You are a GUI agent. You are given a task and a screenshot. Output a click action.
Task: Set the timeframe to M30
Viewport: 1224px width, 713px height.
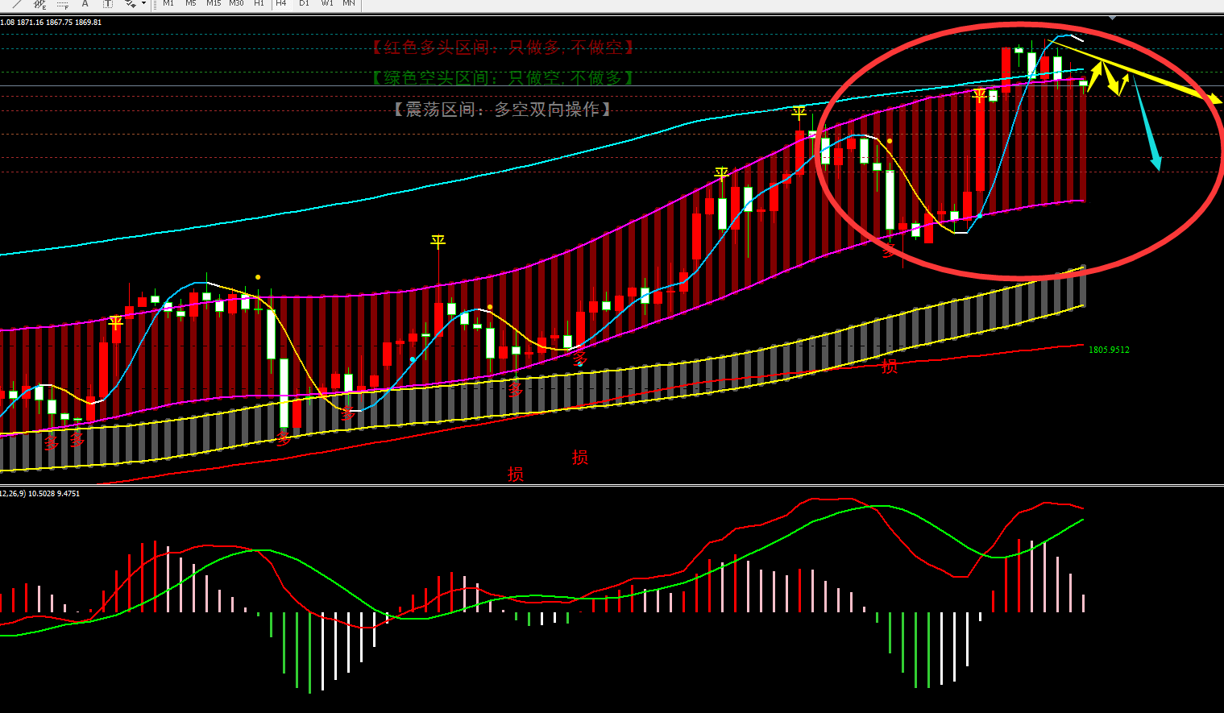click(236, 4)
